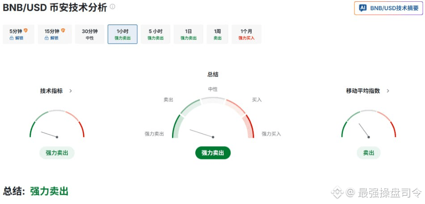Select the 1个月 timeframe tab
The width and height of the screenshot is (425, 204).
[x=246, y=34]
